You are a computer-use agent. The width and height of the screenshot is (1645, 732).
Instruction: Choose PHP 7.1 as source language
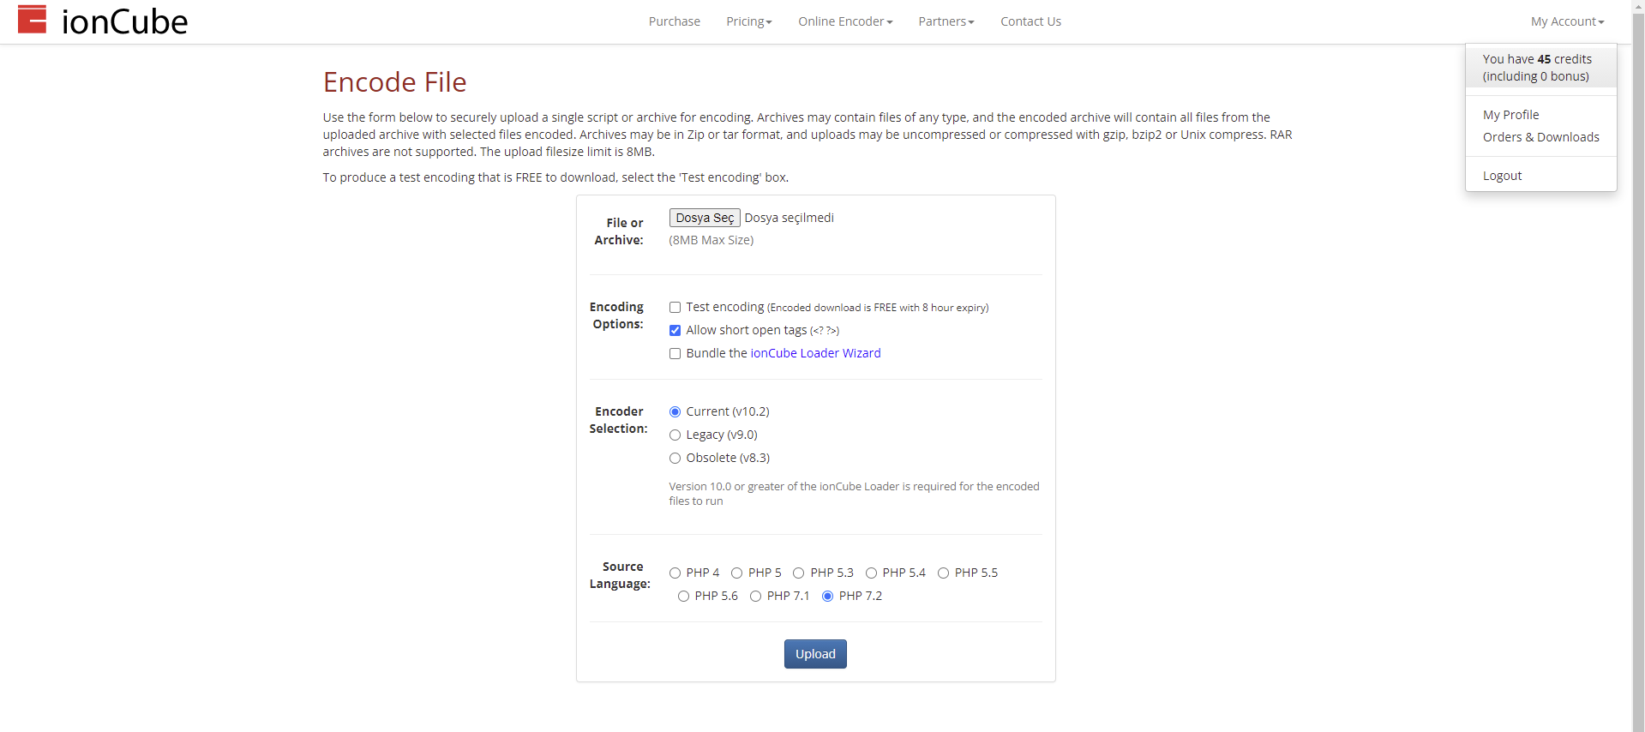click(x=755, y=597)
